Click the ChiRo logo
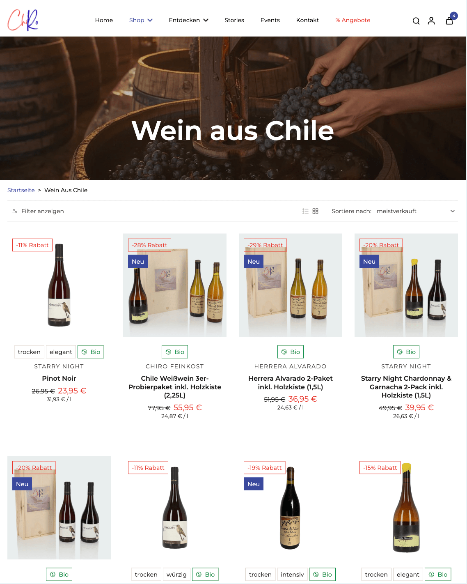 tap(23, 20)
